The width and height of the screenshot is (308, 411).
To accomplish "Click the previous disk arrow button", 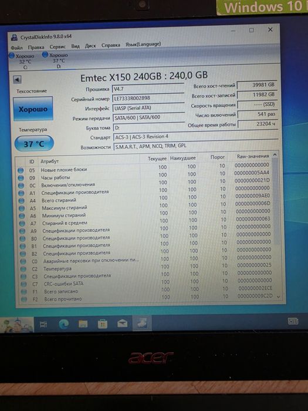I will (17, 79).
